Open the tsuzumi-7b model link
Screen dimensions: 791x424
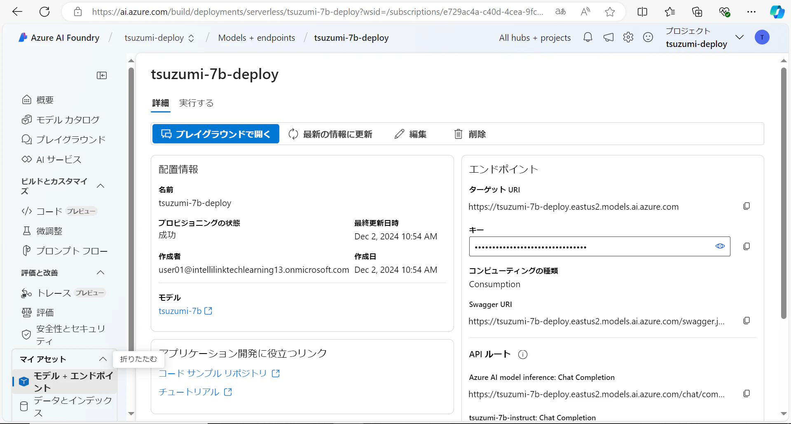[x=185, y=311]
